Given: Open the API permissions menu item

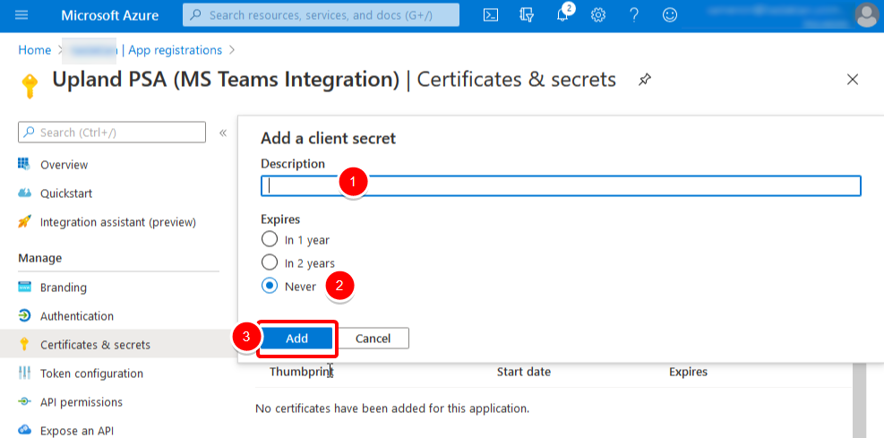Looking at the screenshot, I should (x=82, y=402).
